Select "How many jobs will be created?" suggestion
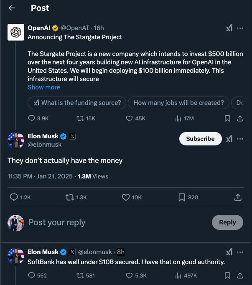This screenshot has height=285, width=252. coord(178,102)
